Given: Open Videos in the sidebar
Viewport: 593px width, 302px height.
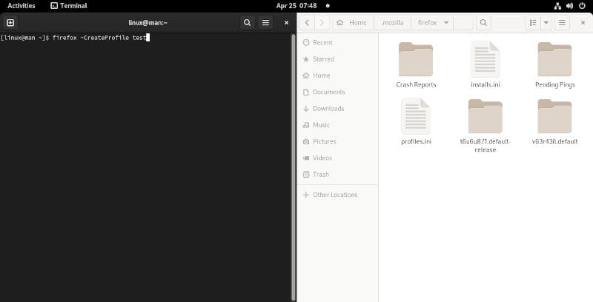Looking at the screenshot, I should click(337, 158).
